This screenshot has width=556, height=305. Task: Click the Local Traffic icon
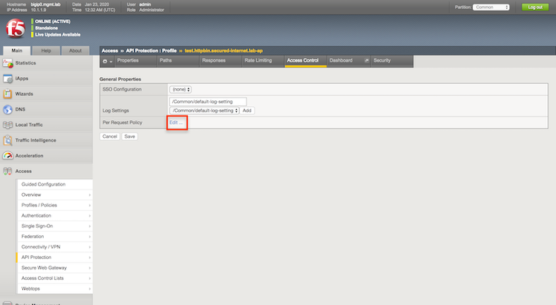point(8,125)
